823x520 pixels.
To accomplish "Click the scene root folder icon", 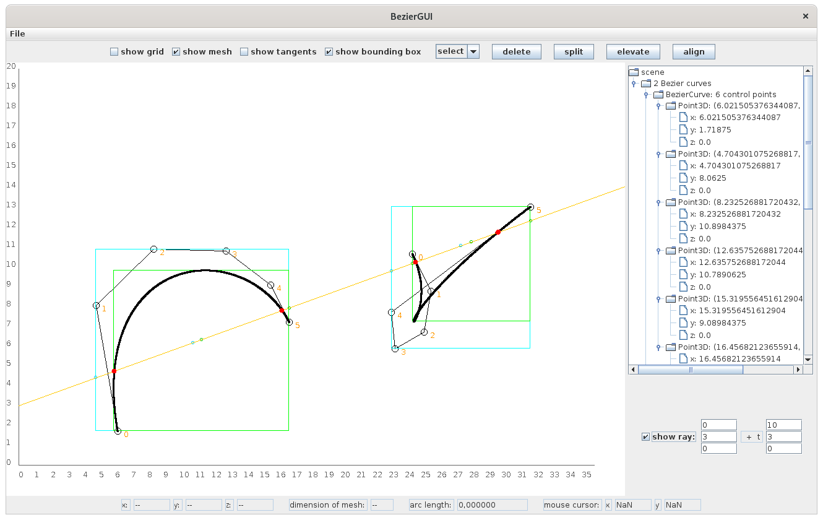I will tap(634, 72).
